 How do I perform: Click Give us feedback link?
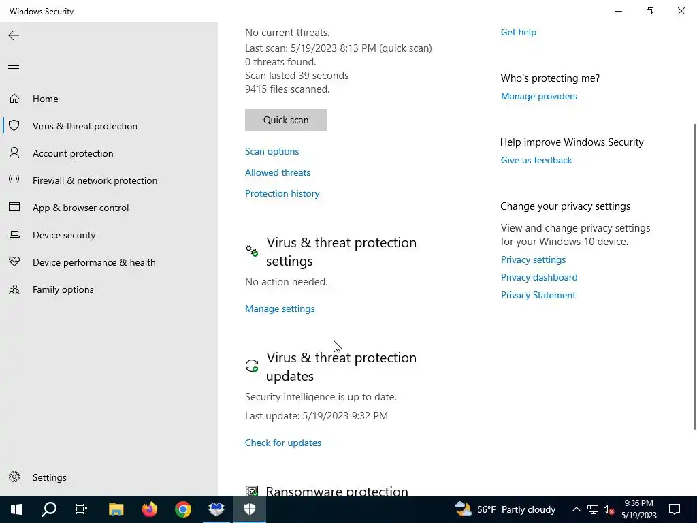click(536, 160)
